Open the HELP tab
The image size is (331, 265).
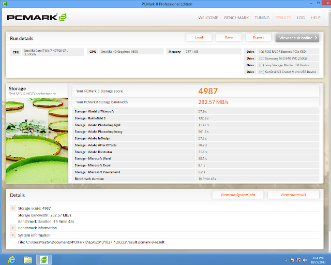point(315,18)
